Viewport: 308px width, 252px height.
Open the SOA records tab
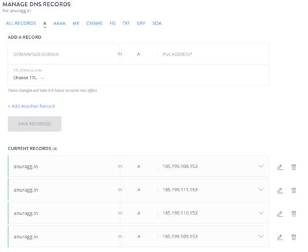157,23
